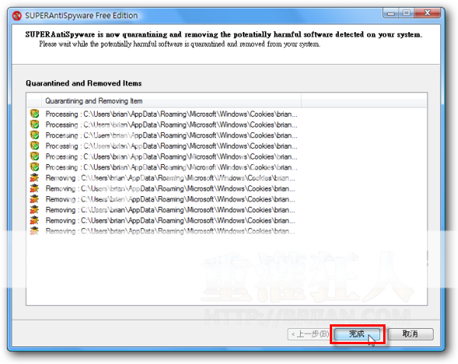Image resolution: width=458 pixels, height=364 pixels.
Task: Click the shield icon on the first Processing row
Action: [34, 114]
